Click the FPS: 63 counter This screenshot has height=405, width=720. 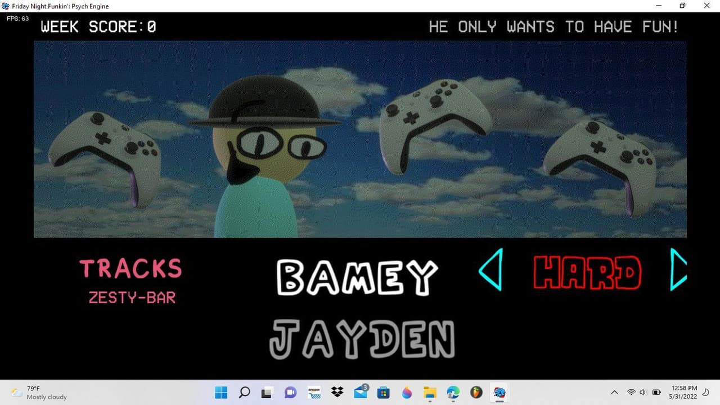[x=17, y=19]
